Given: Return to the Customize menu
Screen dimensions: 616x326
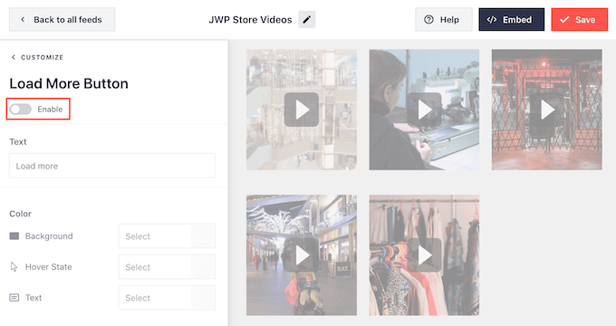Looking at the screenshot, I should (x=37, y=57).
